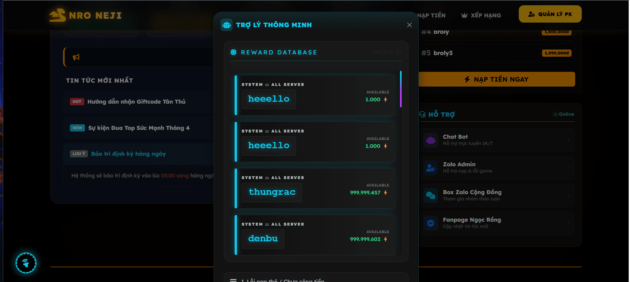
Task: Open Zalo Admin support option
Action: click(497, 168)
